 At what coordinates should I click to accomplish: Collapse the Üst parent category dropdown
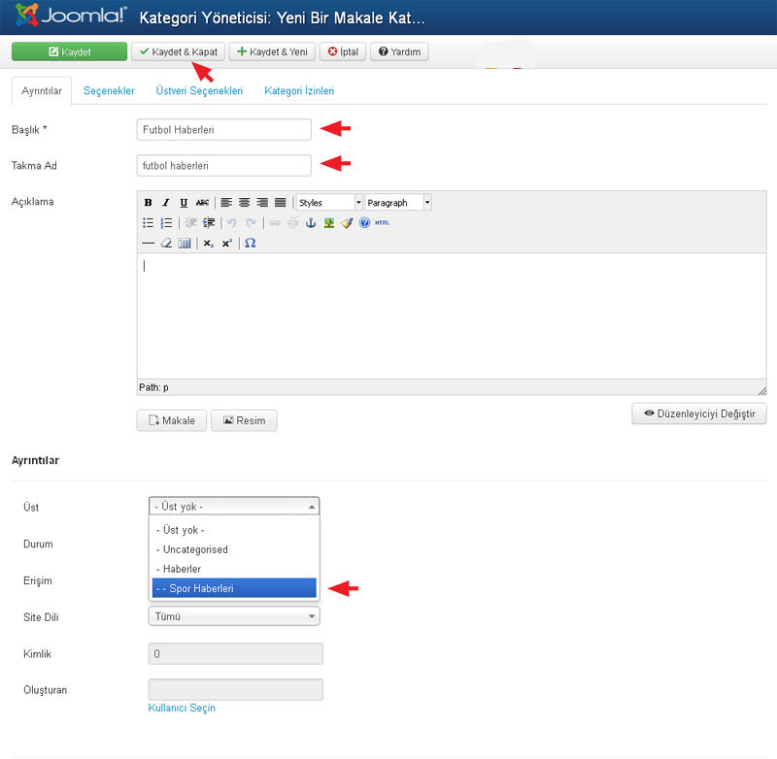[234, 507]
